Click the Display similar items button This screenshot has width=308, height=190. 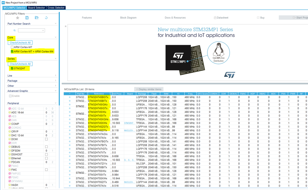tap(149, 89)
